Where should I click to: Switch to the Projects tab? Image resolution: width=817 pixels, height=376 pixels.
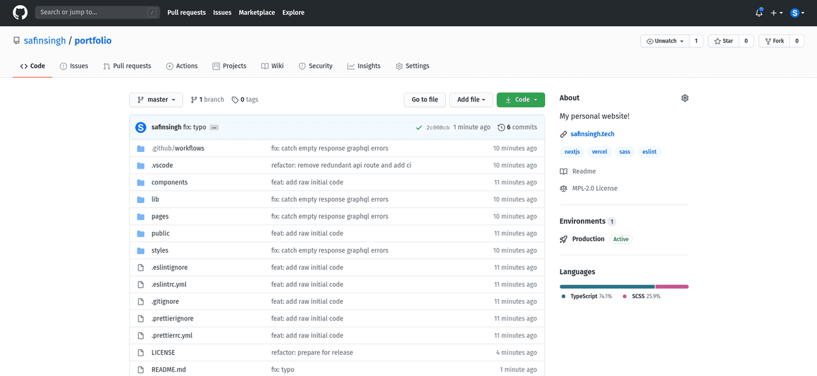pos(229,66)
